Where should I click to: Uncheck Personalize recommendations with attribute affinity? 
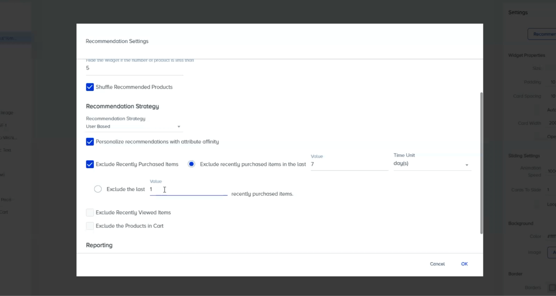pyautogui.click(x=90, y=142)
